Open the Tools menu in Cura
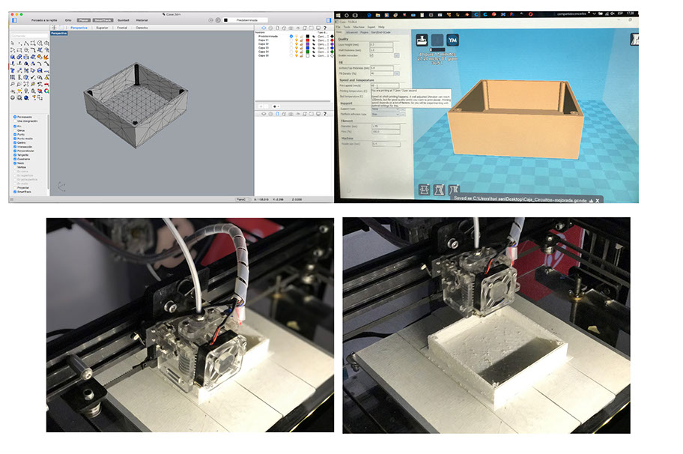The height and width of the screenshot is (454, 683). (x=347, y=27)
